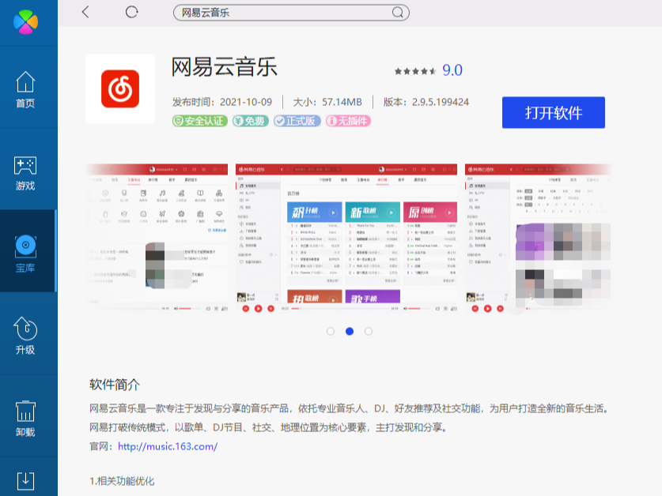Click the 网易云音乐 red app icon
Viewport: 662px width, 496px height.
pos(120,89)
